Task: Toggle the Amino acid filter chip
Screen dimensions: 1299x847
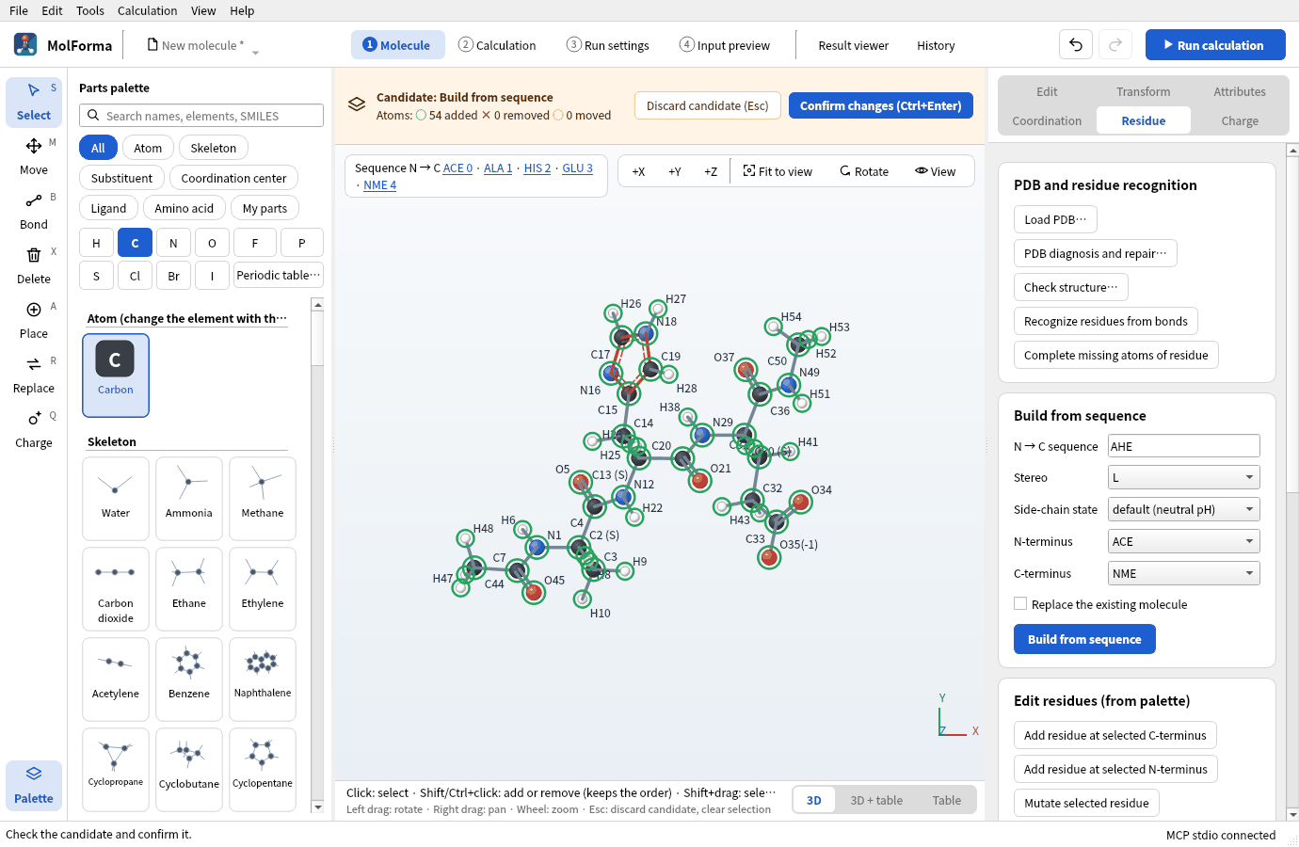Action: pos(184,208)
